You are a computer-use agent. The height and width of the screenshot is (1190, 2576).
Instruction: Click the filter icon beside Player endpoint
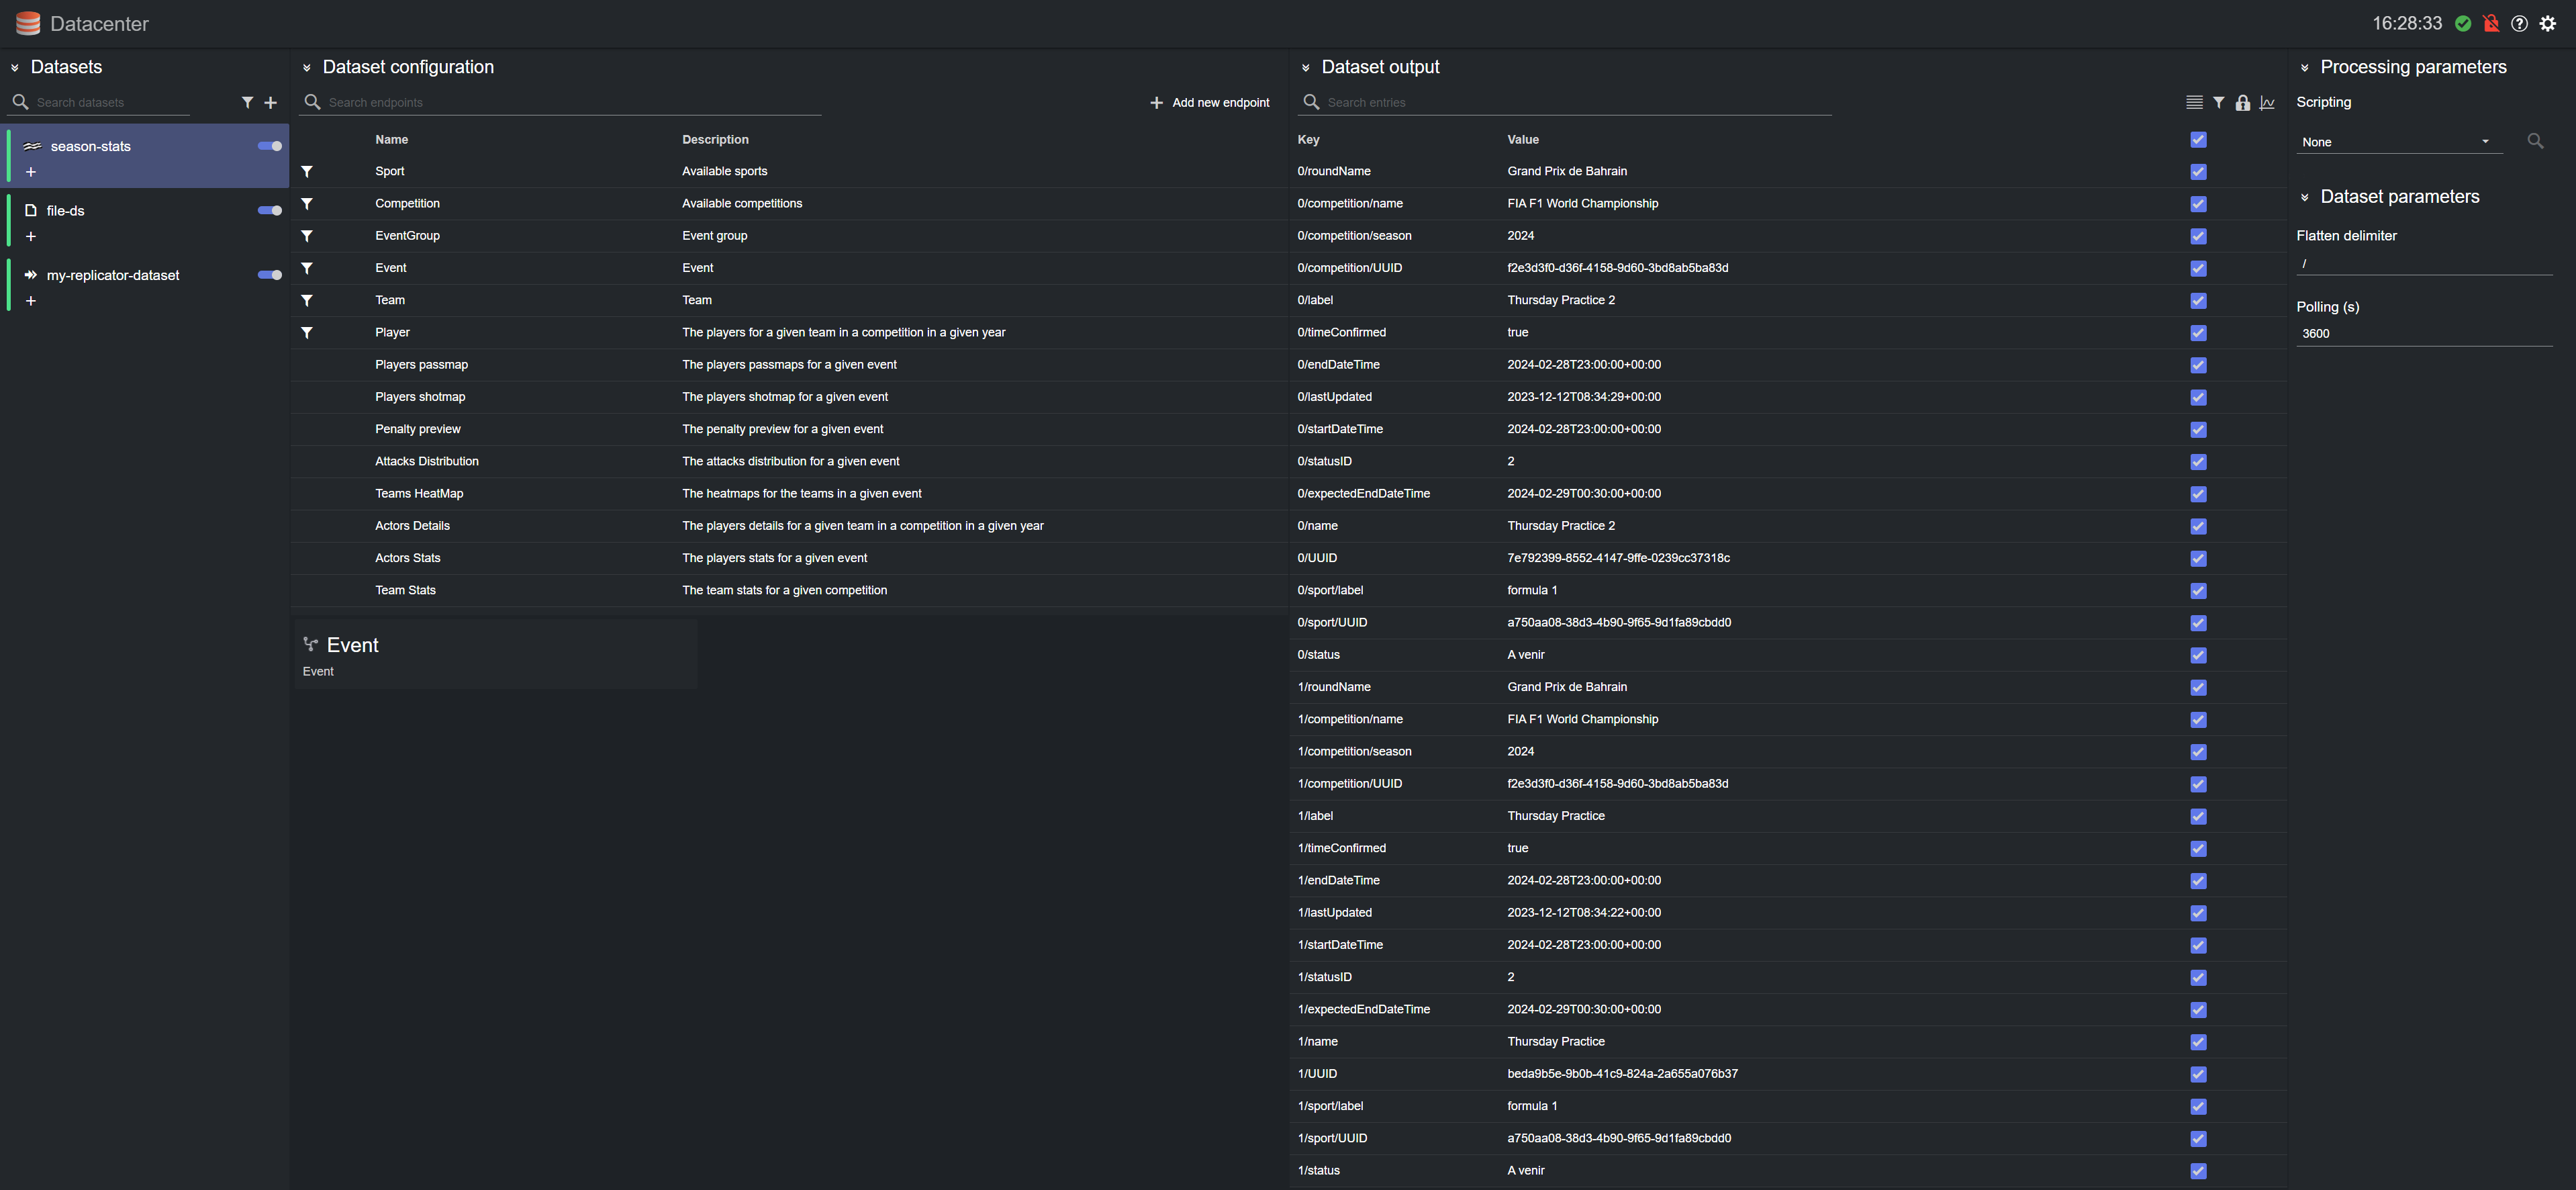click(307, 332)
